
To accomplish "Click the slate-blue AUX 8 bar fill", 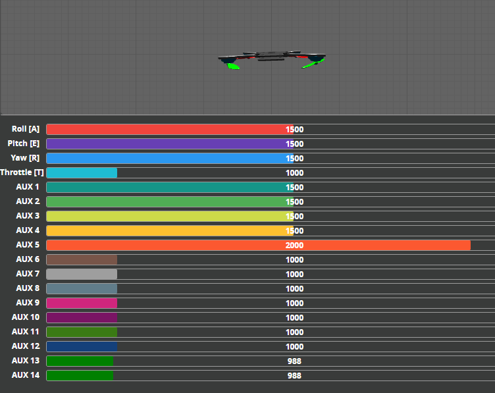I will [82, 289].
